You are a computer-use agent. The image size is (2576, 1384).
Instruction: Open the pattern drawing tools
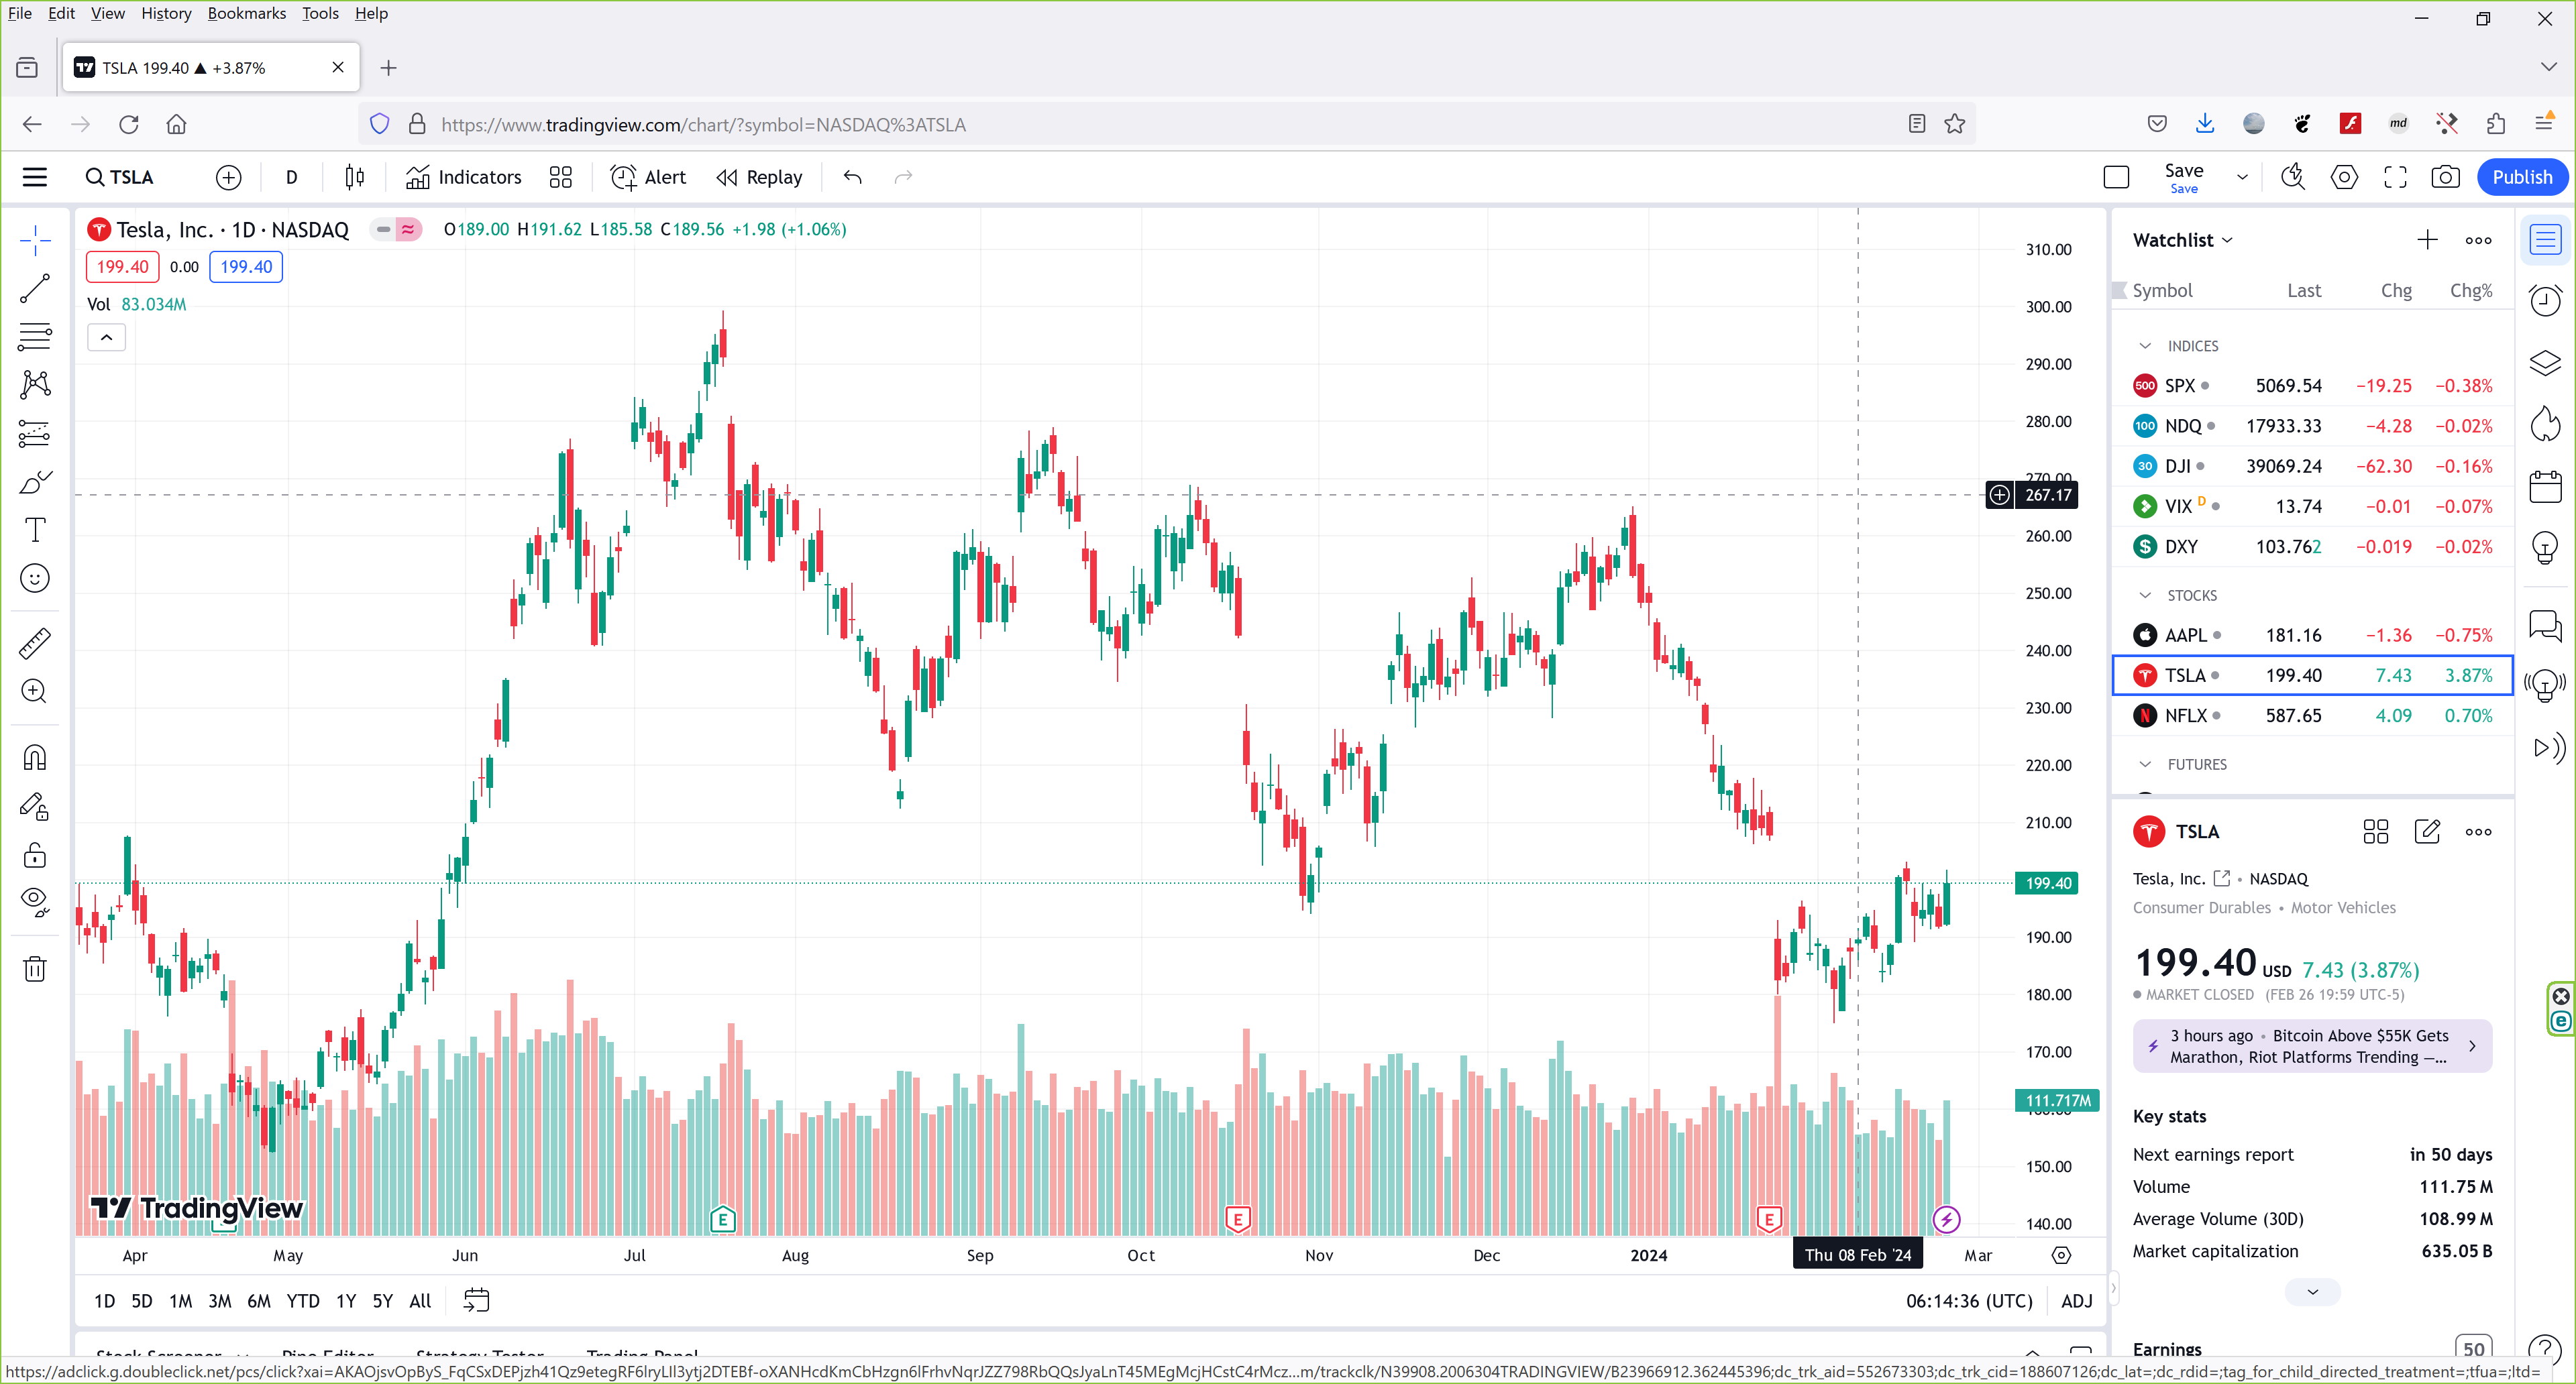(x=35, y=385)
